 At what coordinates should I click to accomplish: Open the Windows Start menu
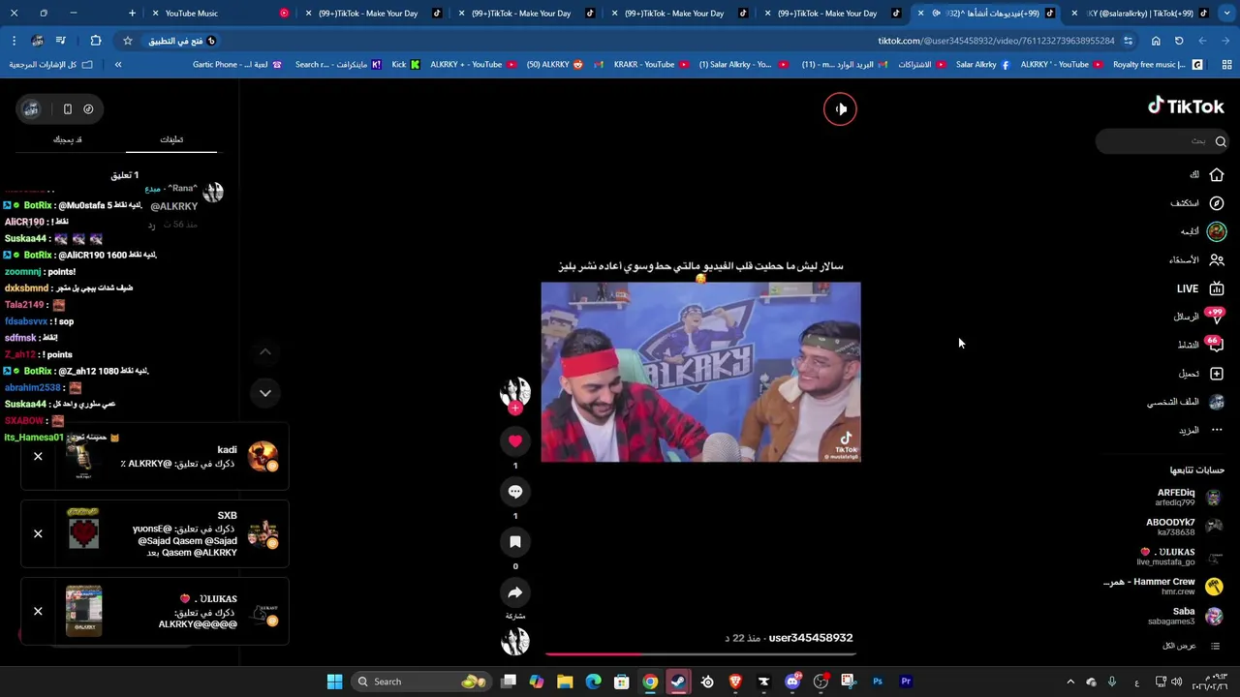tap(334, 682)
